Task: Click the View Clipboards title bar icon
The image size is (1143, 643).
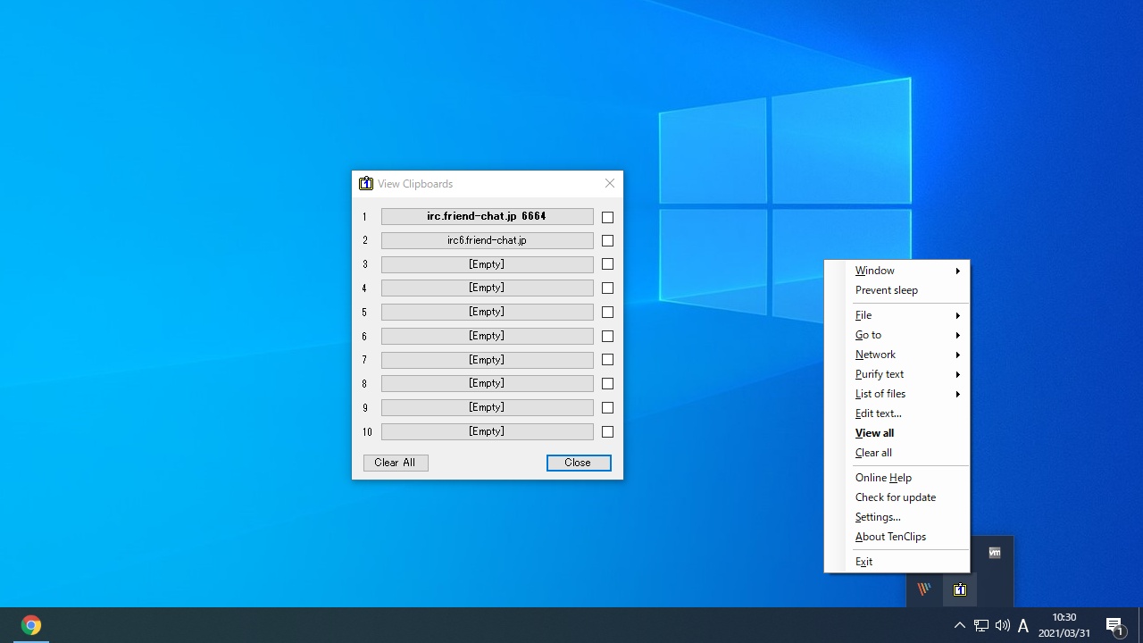Action: (x=366, y=183)
